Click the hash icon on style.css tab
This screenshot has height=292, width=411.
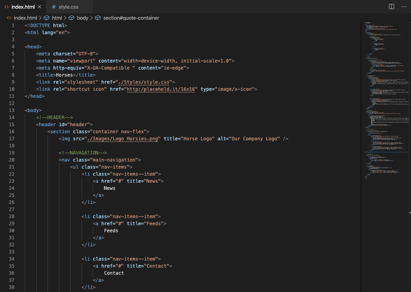tap(54, 7)
